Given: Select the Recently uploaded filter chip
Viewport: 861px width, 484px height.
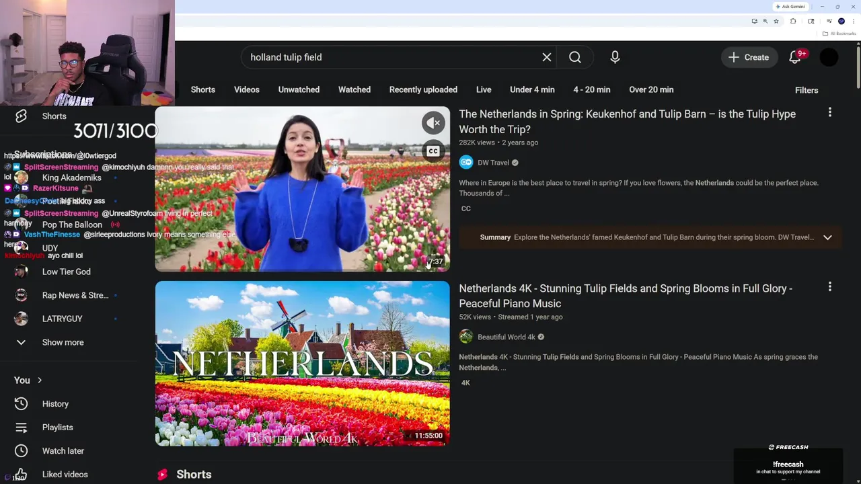Looking at the screenshot, I should 423,89.
